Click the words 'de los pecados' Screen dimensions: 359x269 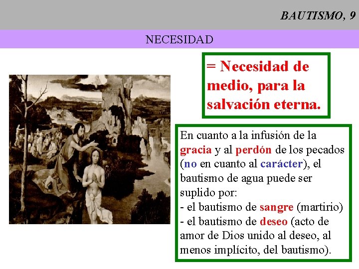coord(310,150)
